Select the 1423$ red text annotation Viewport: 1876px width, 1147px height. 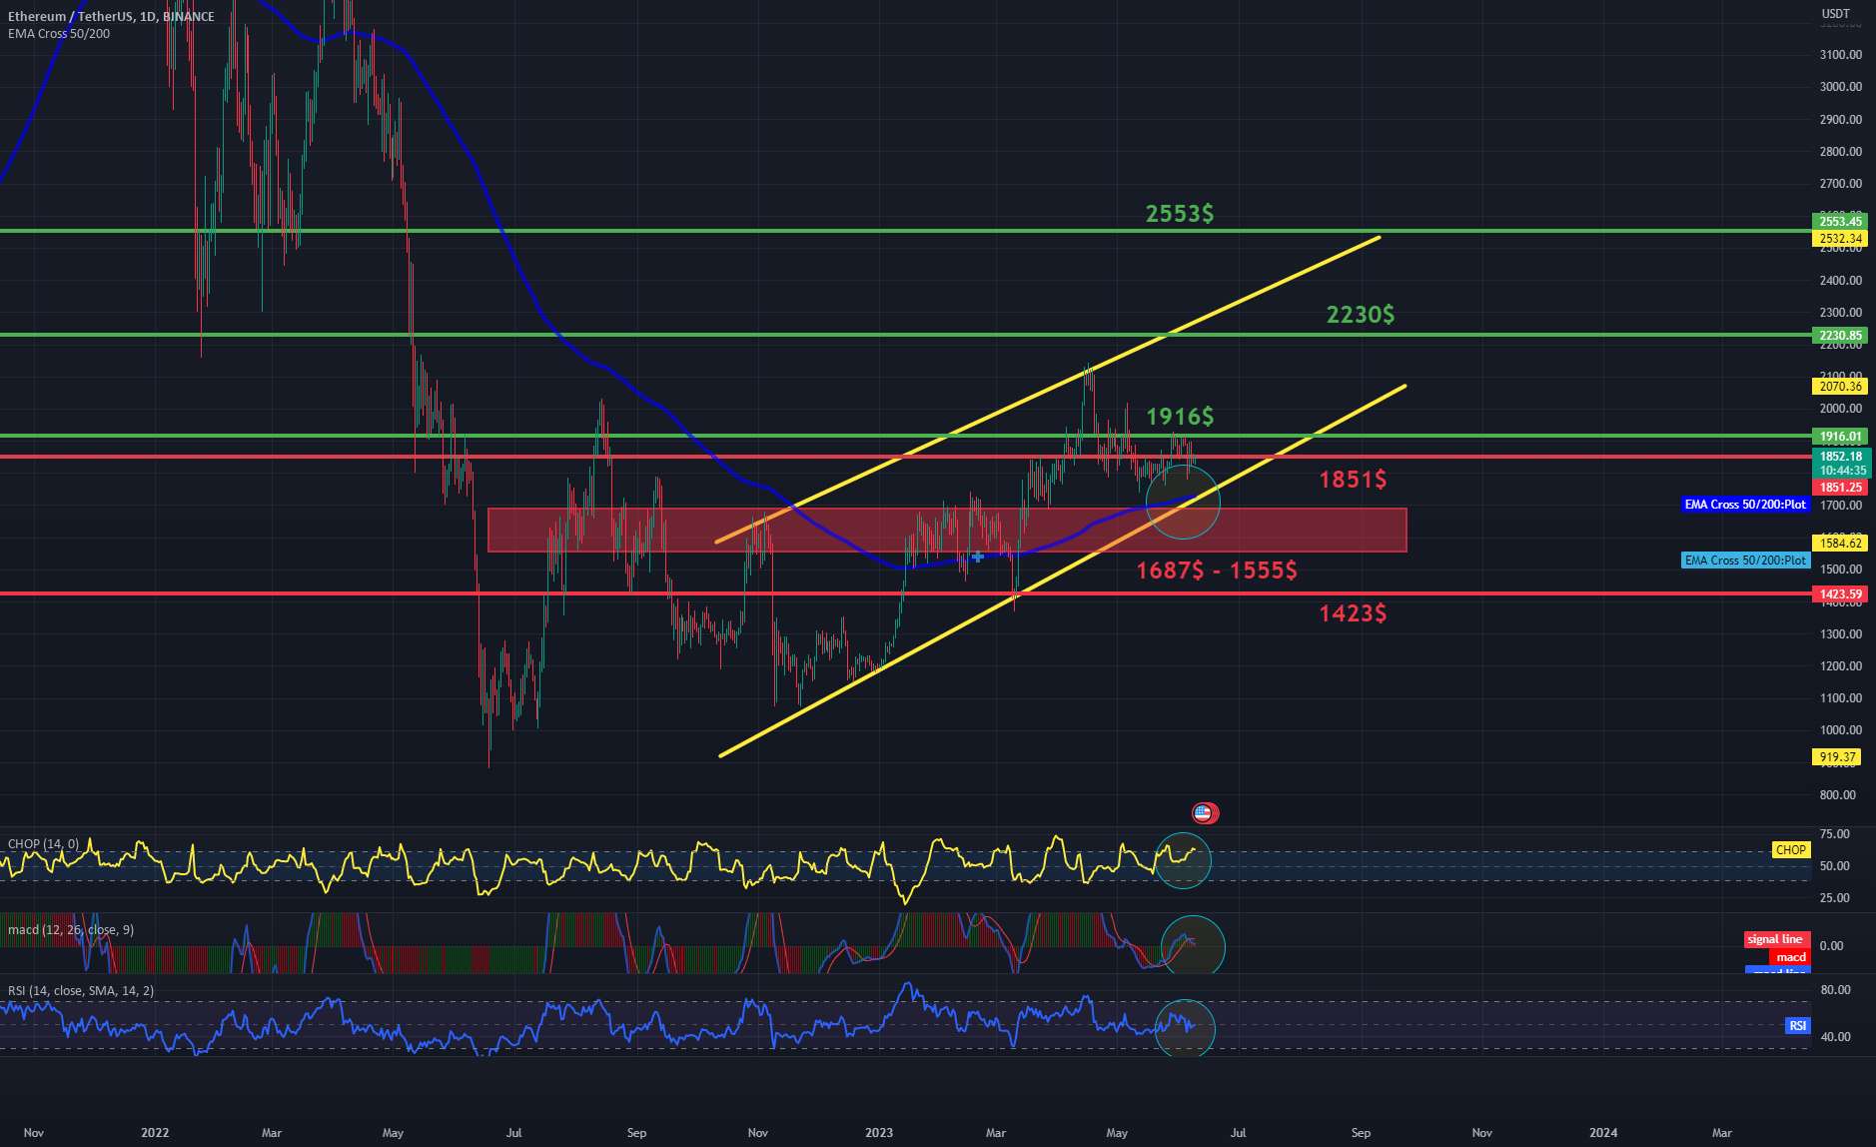1353,613
